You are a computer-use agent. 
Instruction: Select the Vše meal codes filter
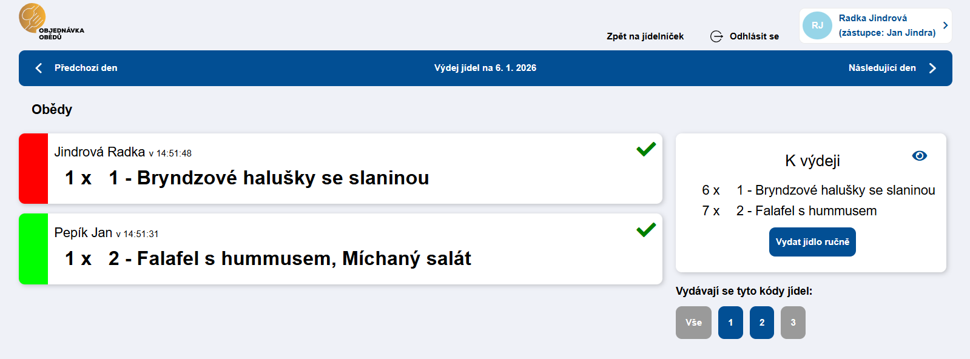(x=693, y=323)
